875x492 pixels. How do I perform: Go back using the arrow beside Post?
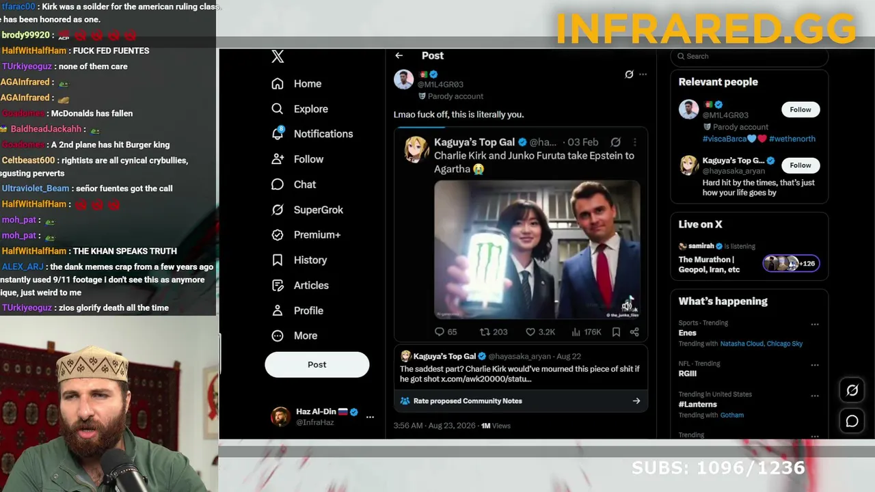(399, 55)
